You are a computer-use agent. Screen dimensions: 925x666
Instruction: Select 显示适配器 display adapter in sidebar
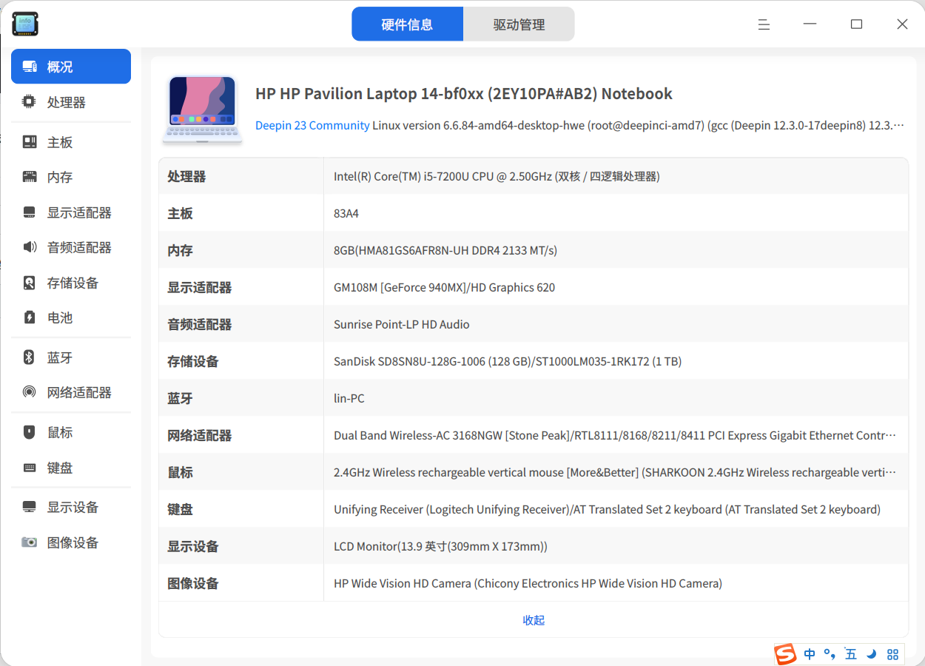(x=71, y=213)
